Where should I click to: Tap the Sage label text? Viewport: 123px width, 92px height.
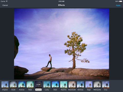(89, 90)
